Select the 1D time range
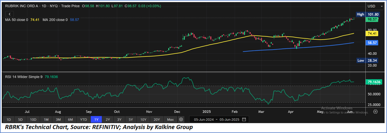The image size is (387, 133). click(x=8, y=120)
